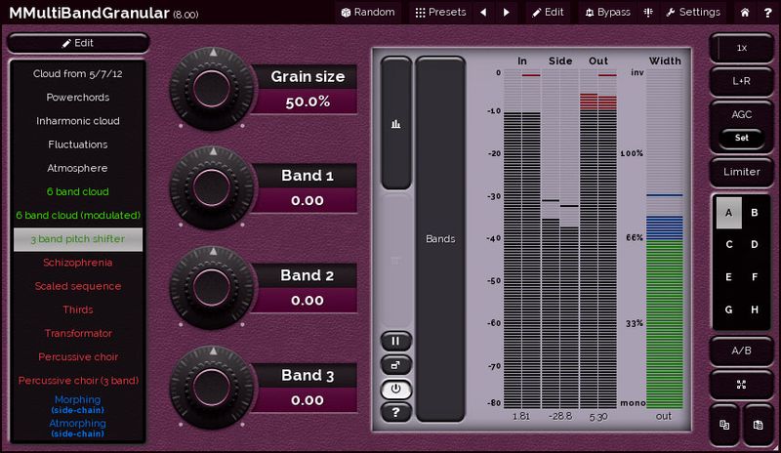Select the Transformator preset
The height and width of the screenshot is (453, 781).
coord(78,333)
